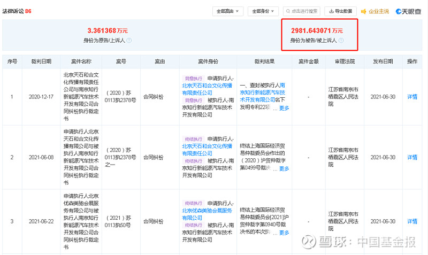Image resolution: width=428 pixels, height=255 pixels.
Task: Click the date 2020-12-17 cell
Action: [41, 97]
